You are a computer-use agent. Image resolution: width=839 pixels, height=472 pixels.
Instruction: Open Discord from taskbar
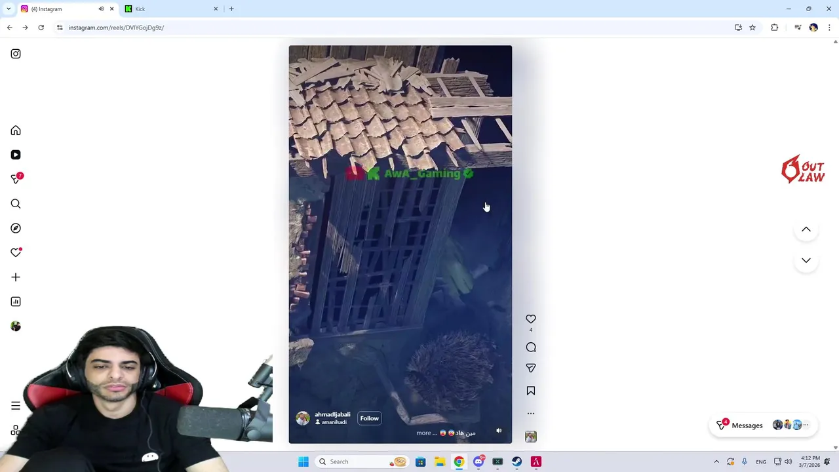(x=478, y=462)
